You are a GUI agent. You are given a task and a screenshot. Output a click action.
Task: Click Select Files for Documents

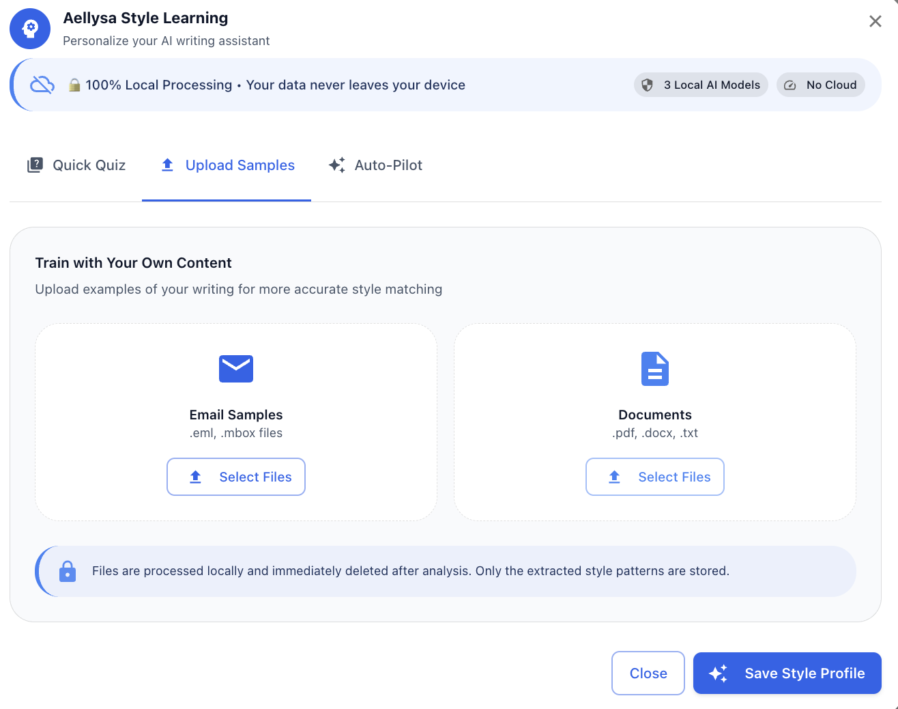point(655,477)
